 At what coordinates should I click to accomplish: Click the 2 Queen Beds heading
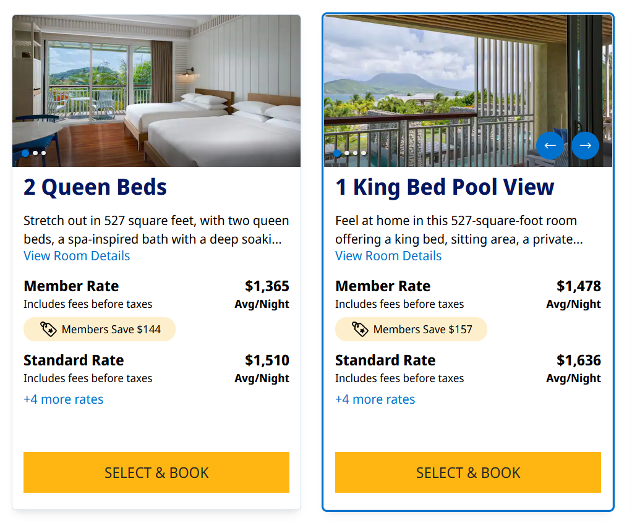point(95,187)
